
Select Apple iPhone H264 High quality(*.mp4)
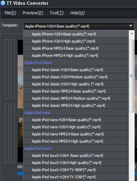point(76,41)
